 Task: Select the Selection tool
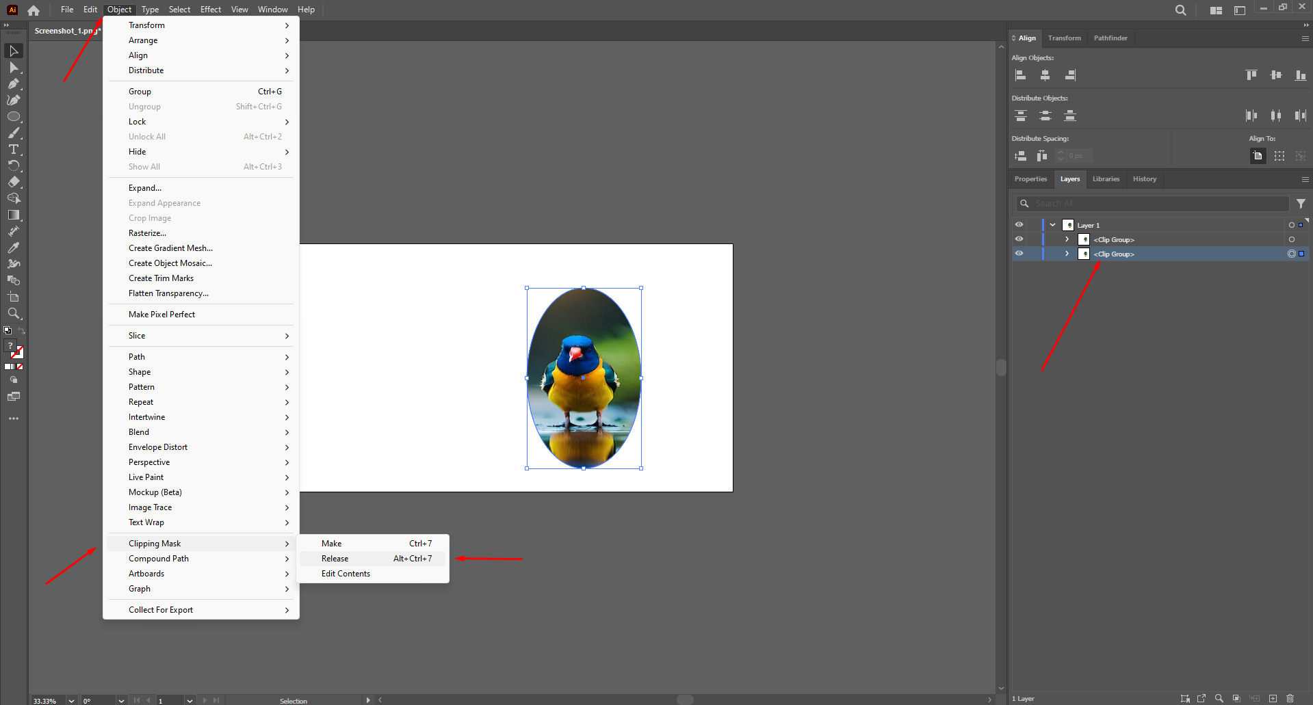tap(14, 51)
